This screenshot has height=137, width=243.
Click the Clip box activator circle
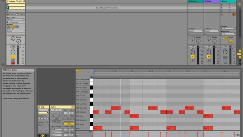(39, 107)
